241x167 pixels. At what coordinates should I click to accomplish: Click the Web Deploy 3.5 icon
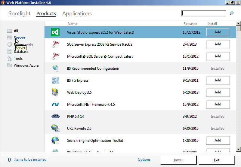pyautogui.click(x=55, y=93)
